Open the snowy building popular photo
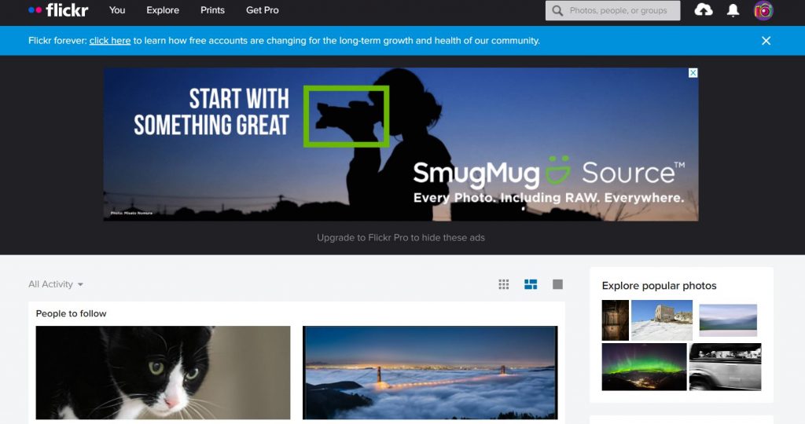 [x=662, y=320]
